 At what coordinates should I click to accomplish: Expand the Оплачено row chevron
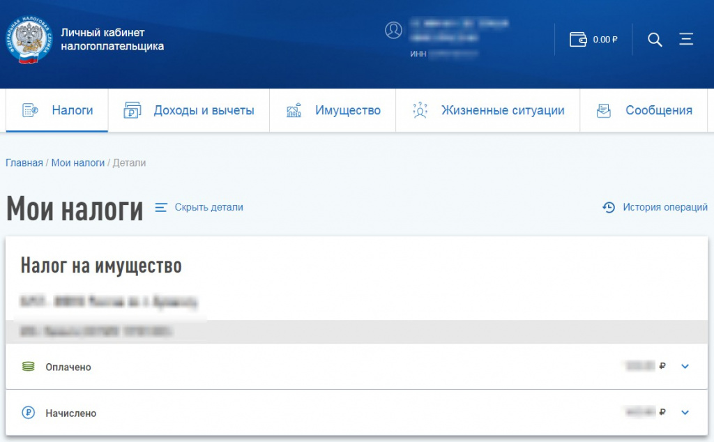tap(684, 366)
